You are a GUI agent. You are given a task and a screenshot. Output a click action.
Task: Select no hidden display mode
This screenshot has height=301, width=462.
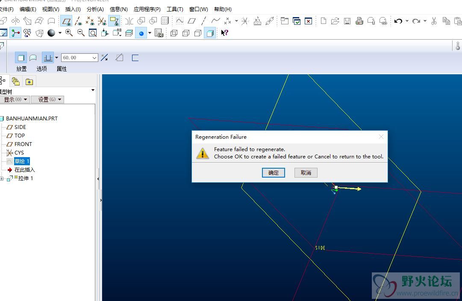coord(198,33)
